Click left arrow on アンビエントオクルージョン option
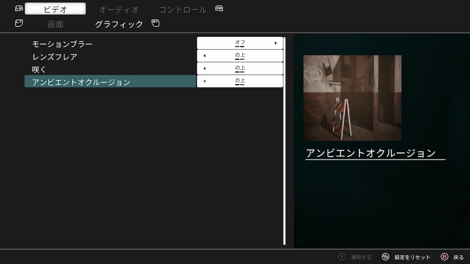The width and height of the screenshot is (470, 264). (x=204, y=81)
